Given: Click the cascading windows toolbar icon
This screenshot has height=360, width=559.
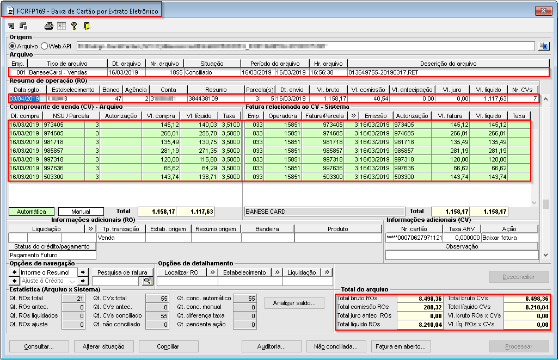Looking at the screenshot, I should [23, 26].
